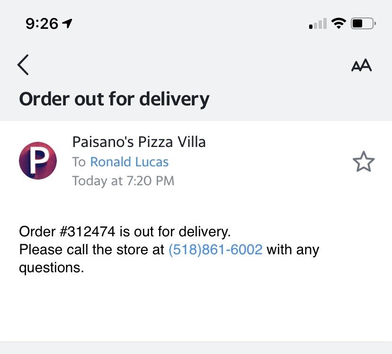Tap the Wi-Fi status icon
This screenshot has width=392, height=354.
click(339, 24)
